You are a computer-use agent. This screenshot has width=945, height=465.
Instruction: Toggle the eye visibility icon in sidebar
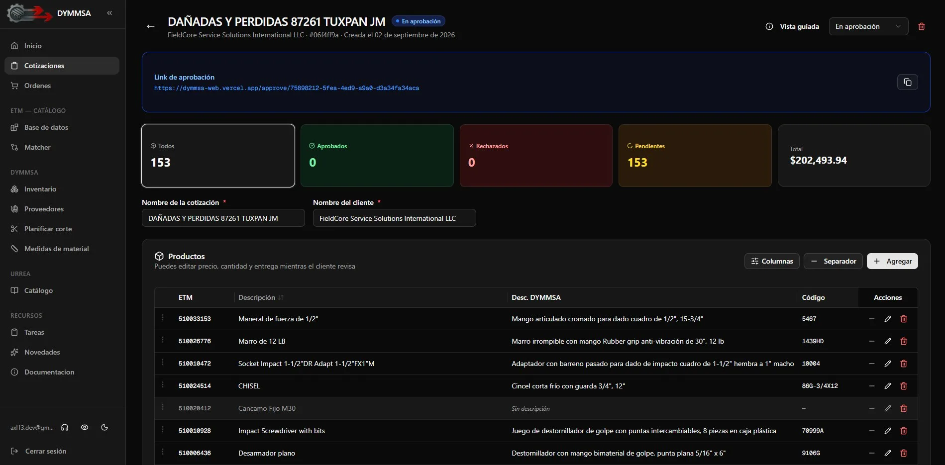pyautogui.click(x=85, y=427)
